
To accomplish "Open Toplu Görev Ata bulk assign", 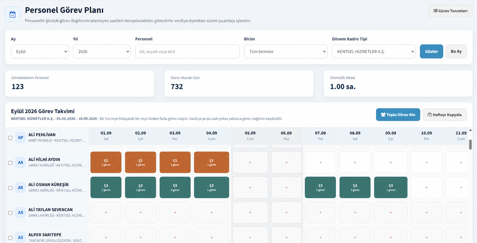I will tap(398, 115).
